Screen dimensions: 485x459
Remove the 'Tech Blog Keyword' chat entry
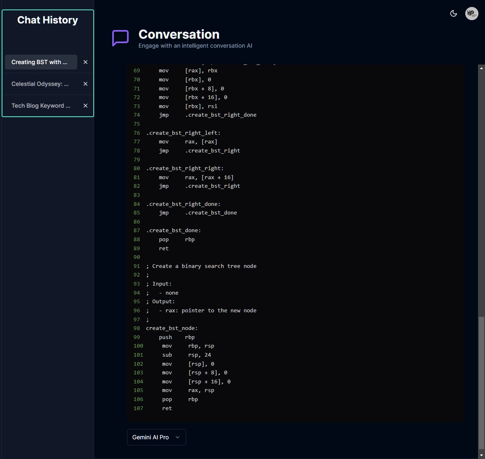click(85, 106)
